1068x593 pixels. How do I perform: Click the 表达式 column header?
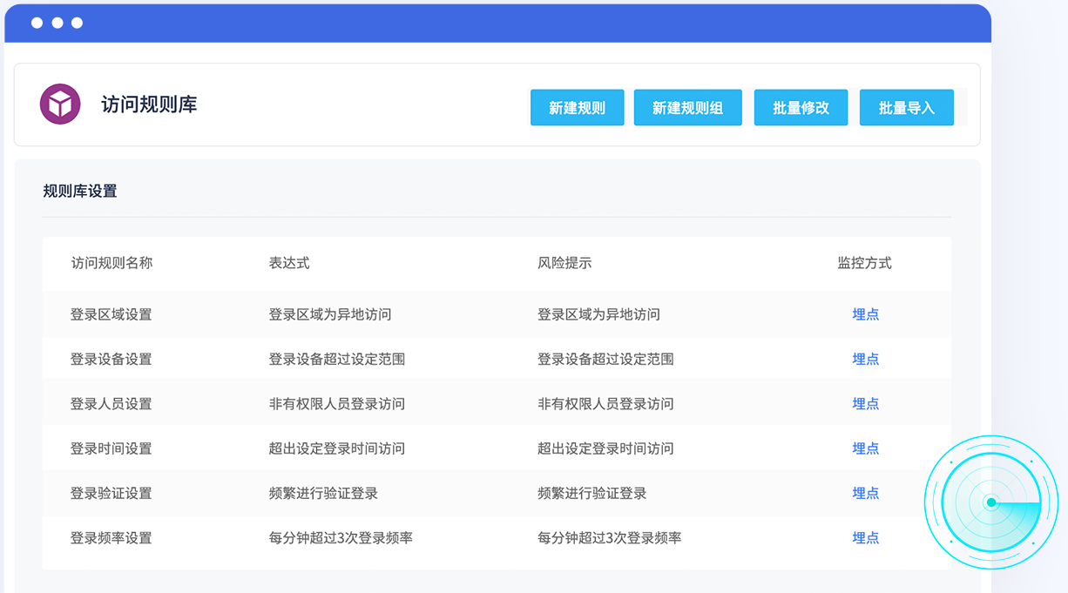point(289,263)
